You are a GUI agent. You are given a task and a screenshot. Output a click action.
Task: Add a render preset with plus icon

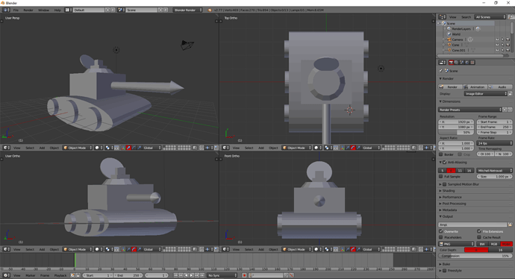505,110
